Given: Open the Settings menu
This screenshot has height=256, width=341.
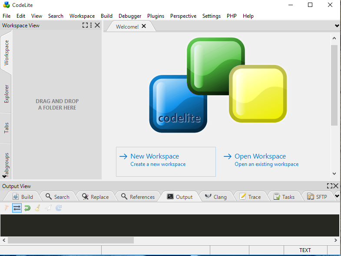Looking at the screenshot, I should click(x=212, y=16).
